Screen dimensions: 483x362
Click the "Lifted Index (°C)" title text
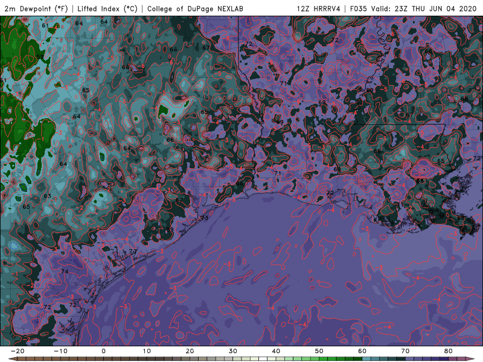click(107, 8)
